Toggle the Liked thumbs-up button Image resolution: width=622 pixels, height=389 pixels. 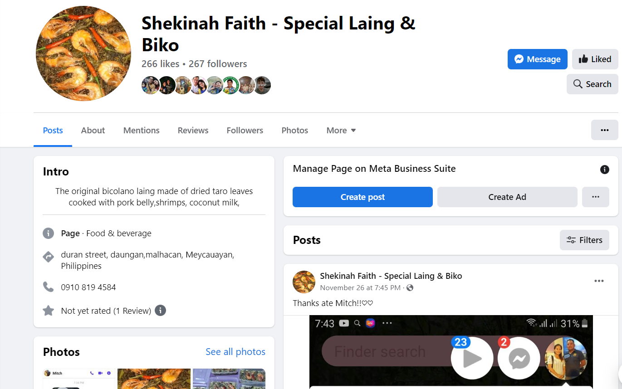(595, 59)
